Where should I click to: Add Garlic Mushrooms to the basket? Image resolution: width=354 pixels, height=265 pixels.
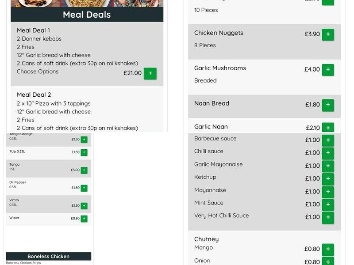(x=328, y=70)
